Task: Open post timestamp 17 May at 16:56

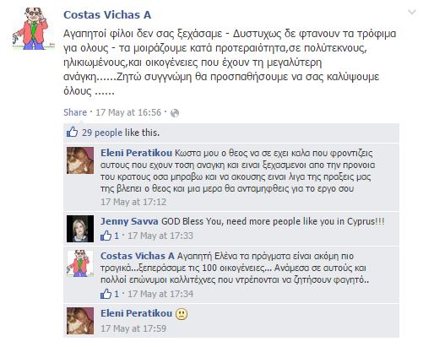Action: 128,112
